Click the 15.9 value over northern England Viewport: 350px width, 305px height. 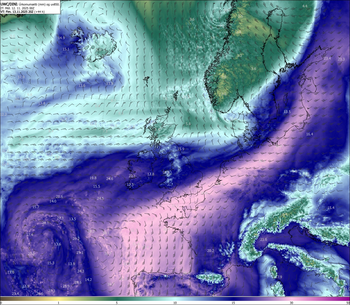pyautogui.click(x=181, y=149)
